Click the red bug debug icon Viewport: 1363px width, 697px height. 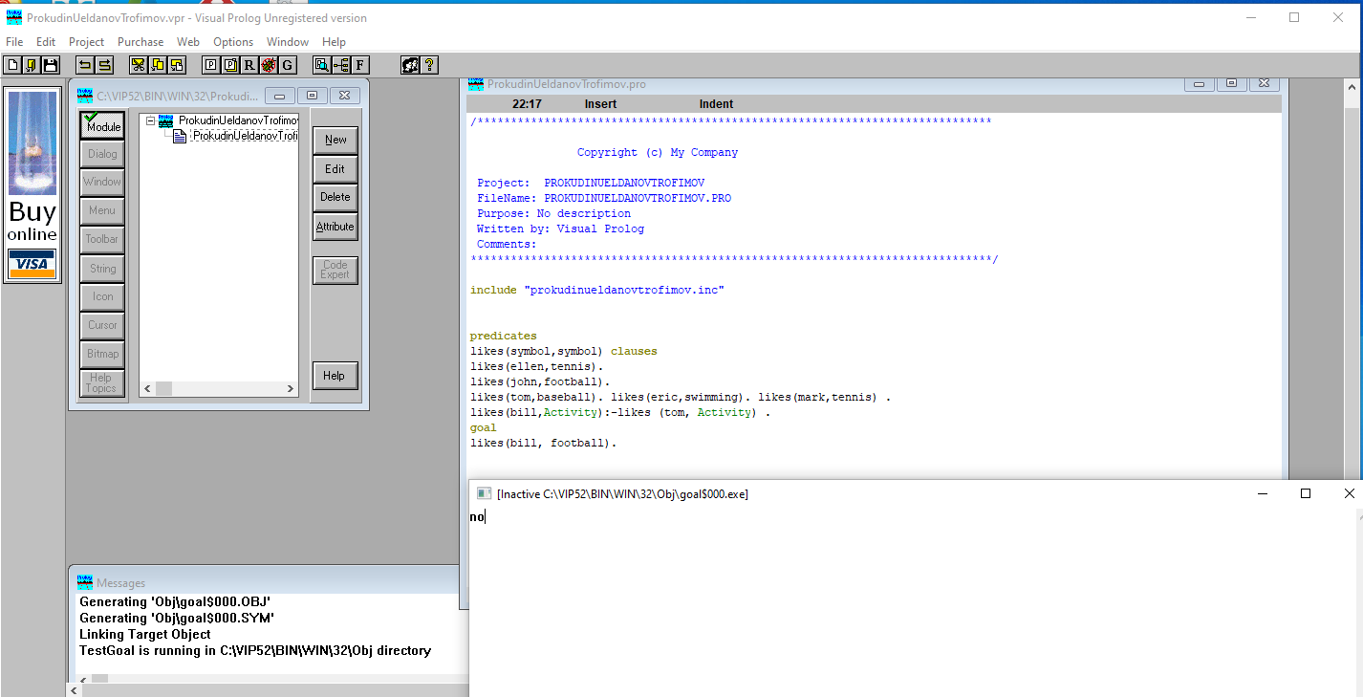point(269,65)
